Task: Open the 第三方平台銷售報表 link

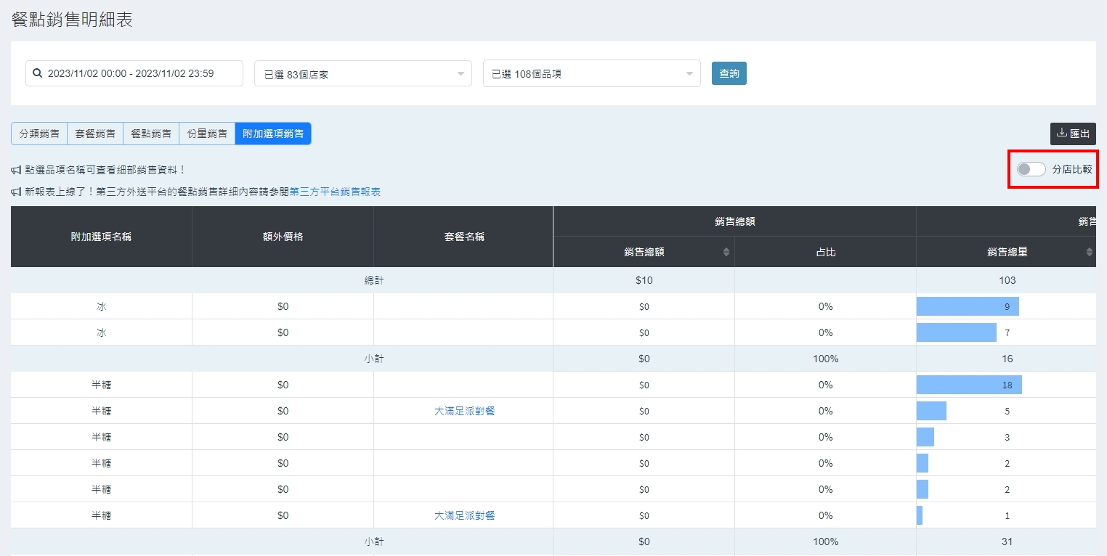Action: (x=335, y=192)
